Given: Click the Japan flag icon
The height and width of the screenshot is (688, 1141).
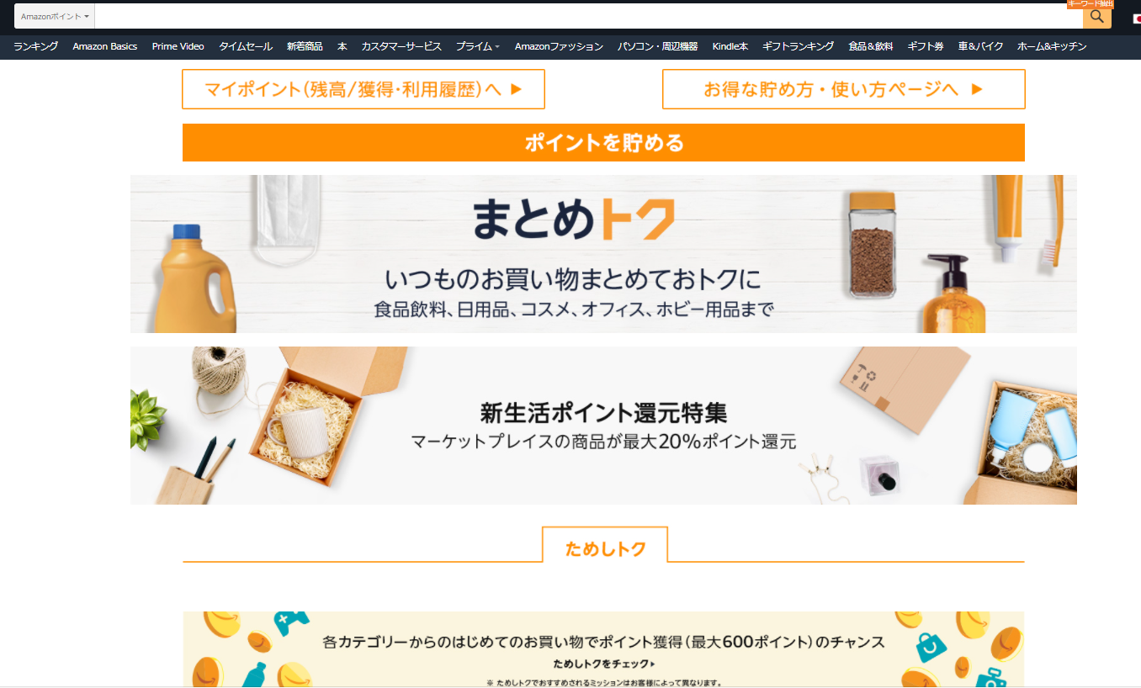Looking at the screenshot, I should 1137,19.
